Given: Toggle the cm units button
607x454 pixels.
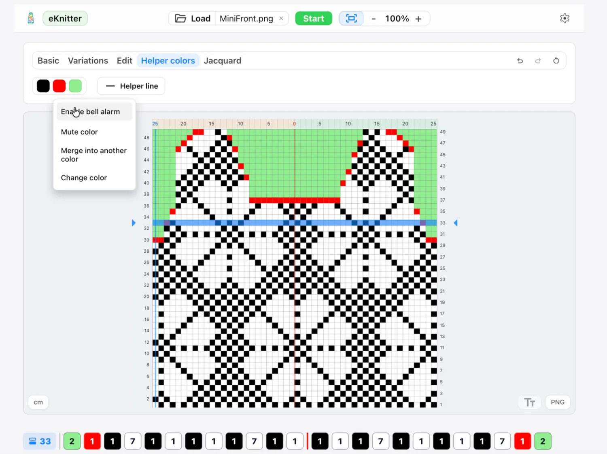Looking at the screenshot, I should [38, 402].
